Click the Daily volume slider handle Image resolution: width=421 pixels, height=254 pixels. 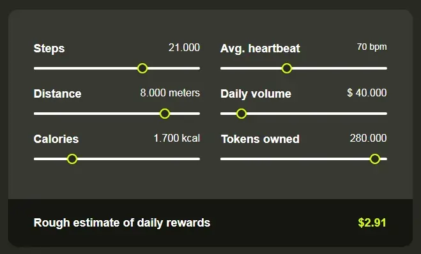pyautogui.click(x=241, y=114)
